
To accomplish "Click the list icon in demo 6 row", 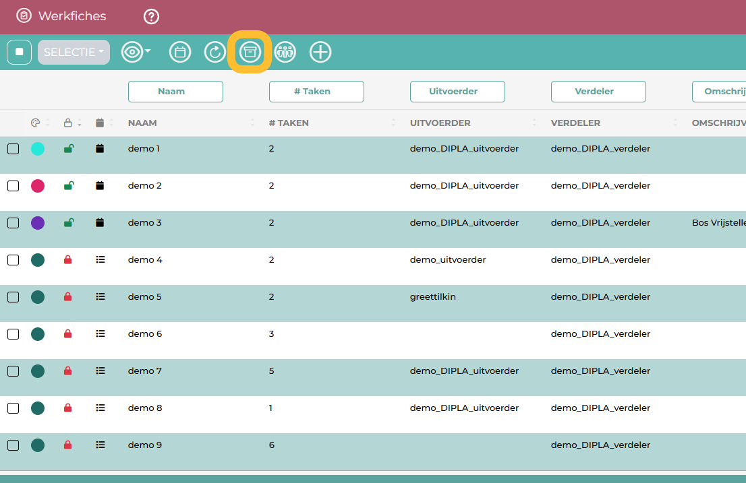I will pos(101,334).
